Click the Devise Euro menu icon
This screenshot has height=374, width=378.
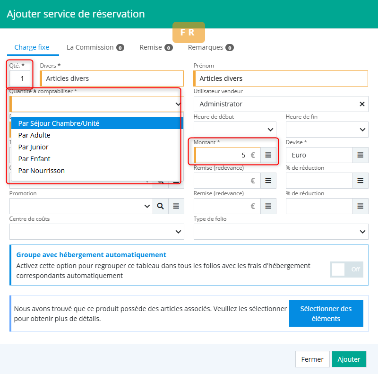pyautogui.click(x=360, y=155)
